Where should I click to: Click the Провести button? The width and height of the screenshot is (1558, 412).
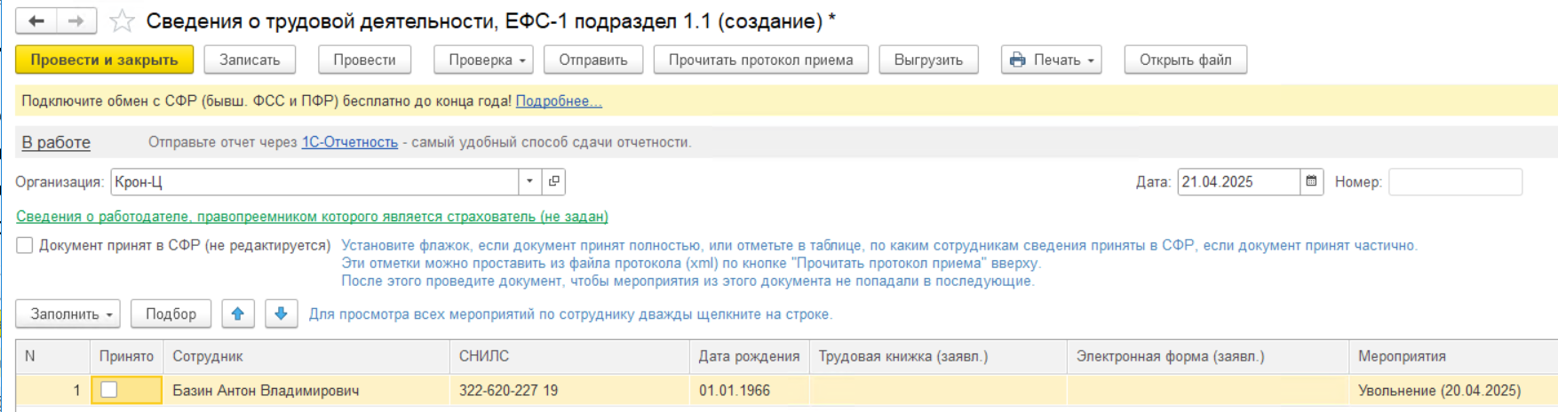[364, 59]
